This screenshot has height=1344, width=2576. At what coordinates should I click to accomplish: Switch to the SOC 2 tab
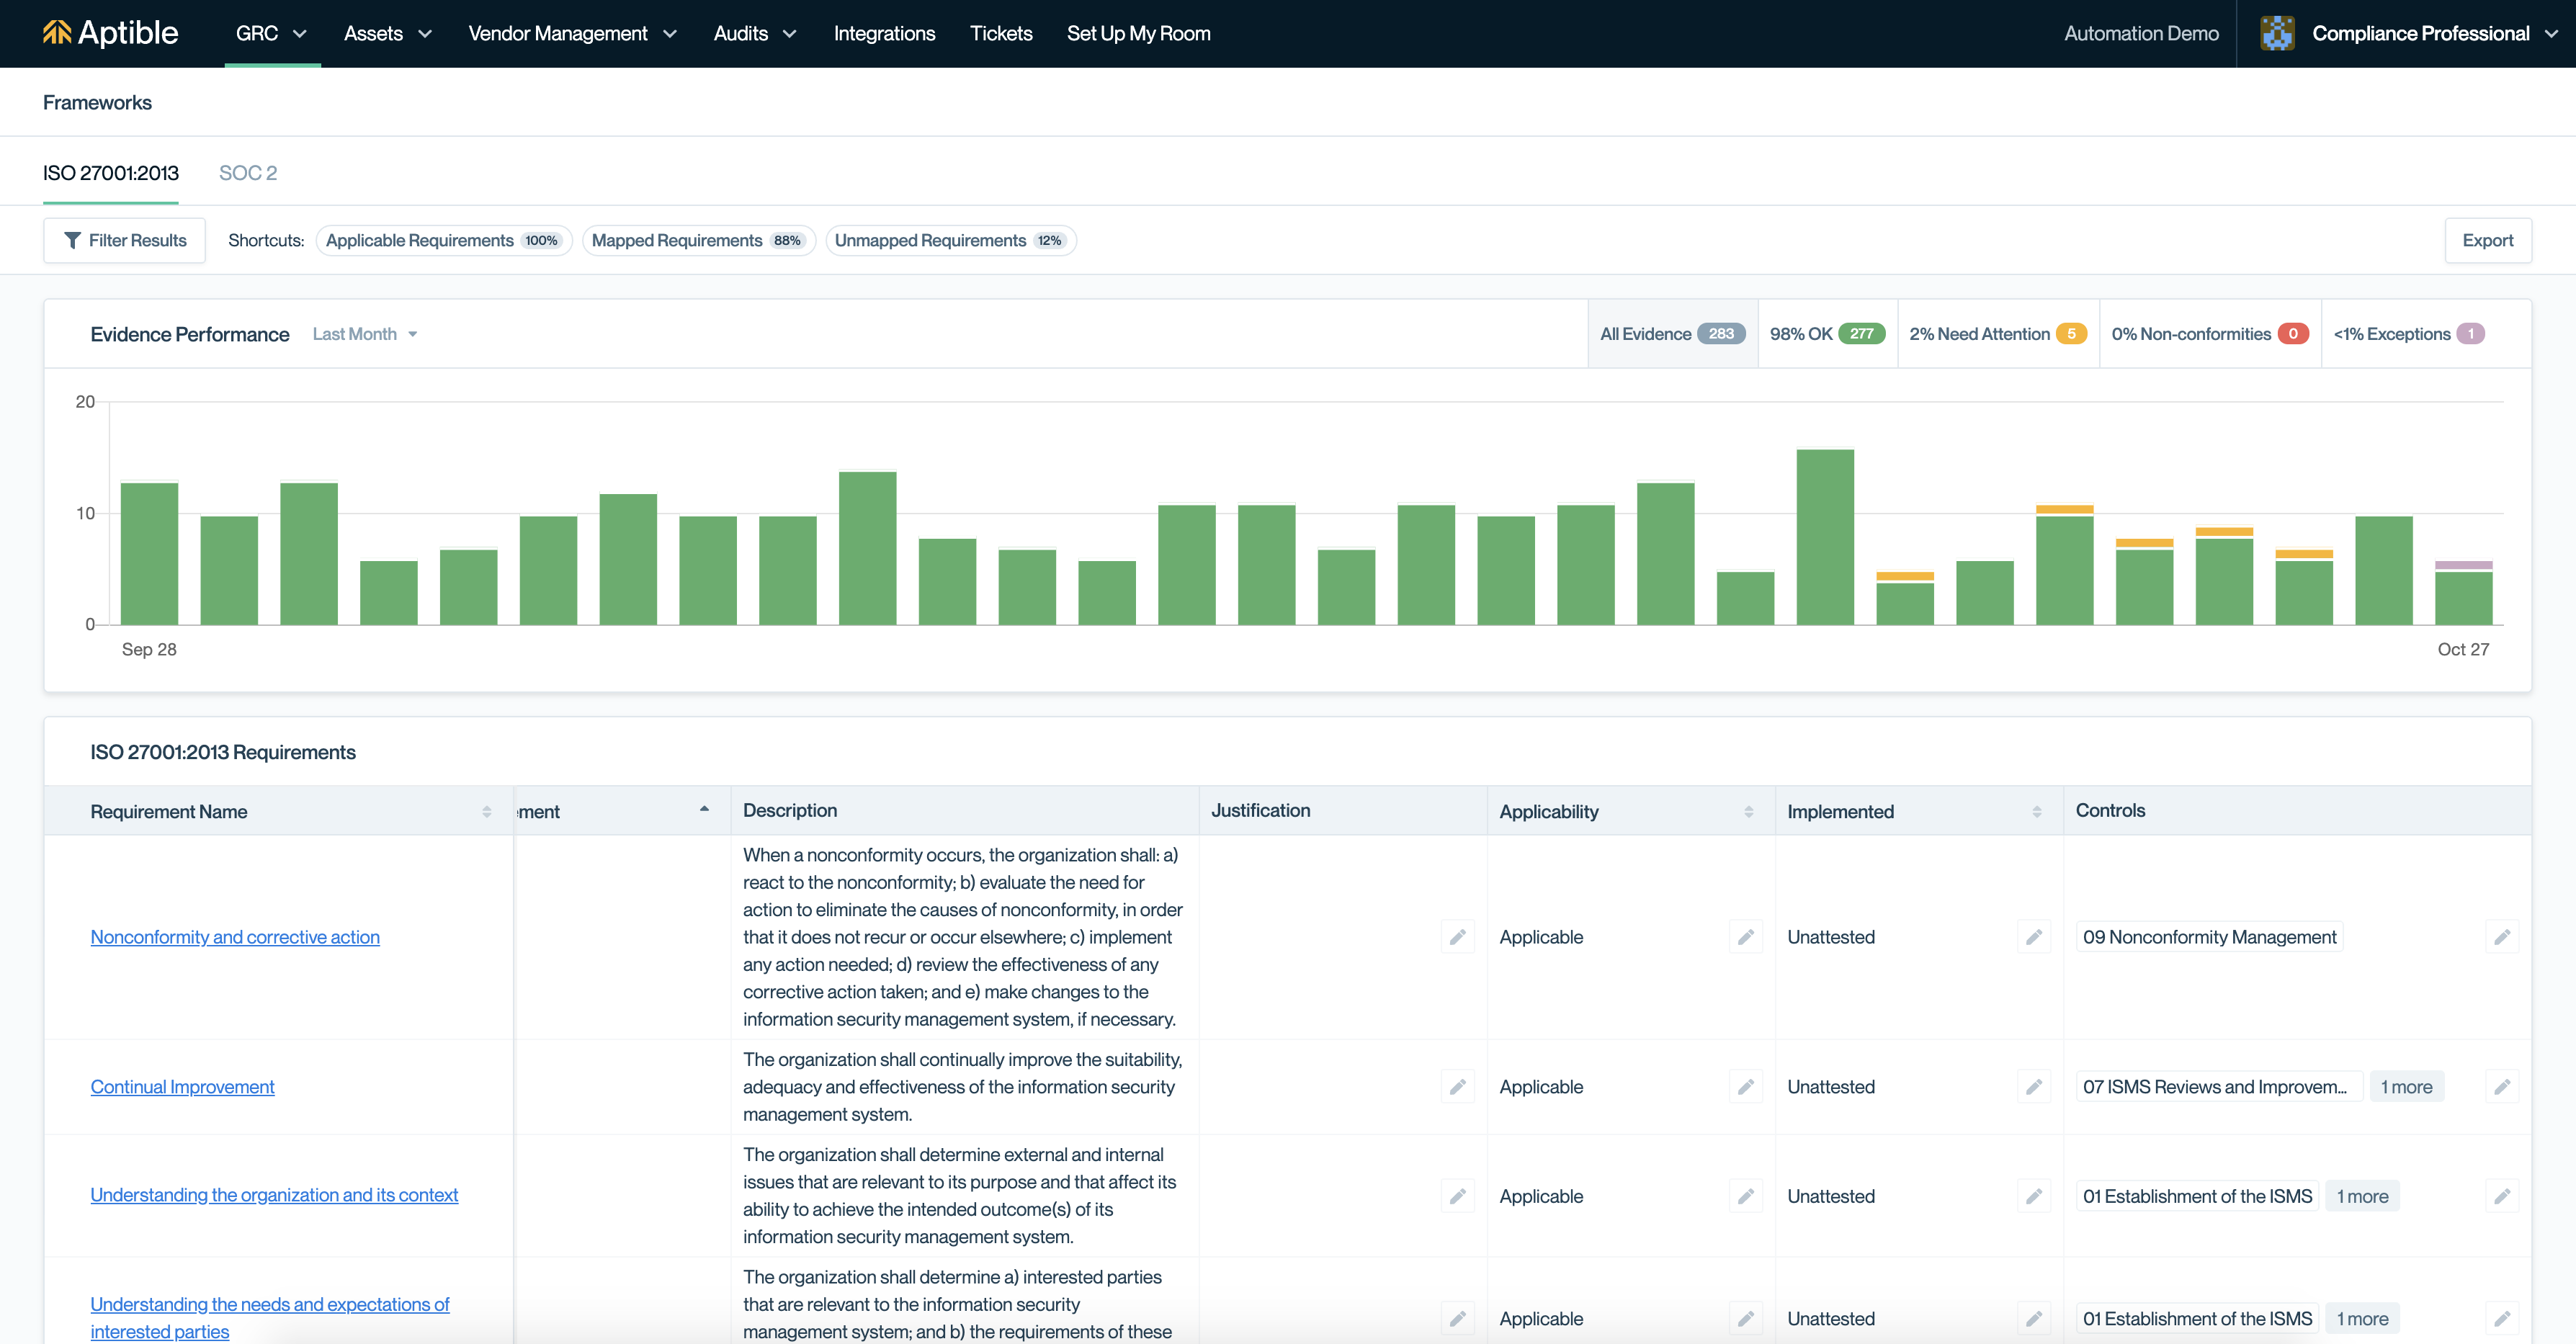(x=247, y=173)
